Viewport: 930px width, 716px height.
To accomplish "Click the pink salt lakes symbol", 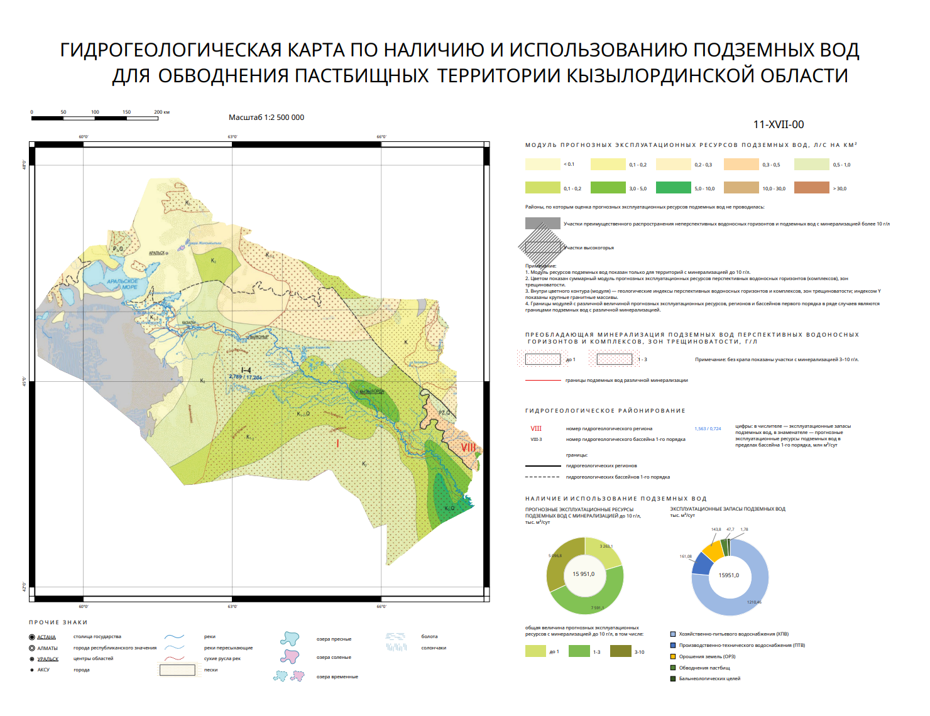I will (x=290, y=657).
